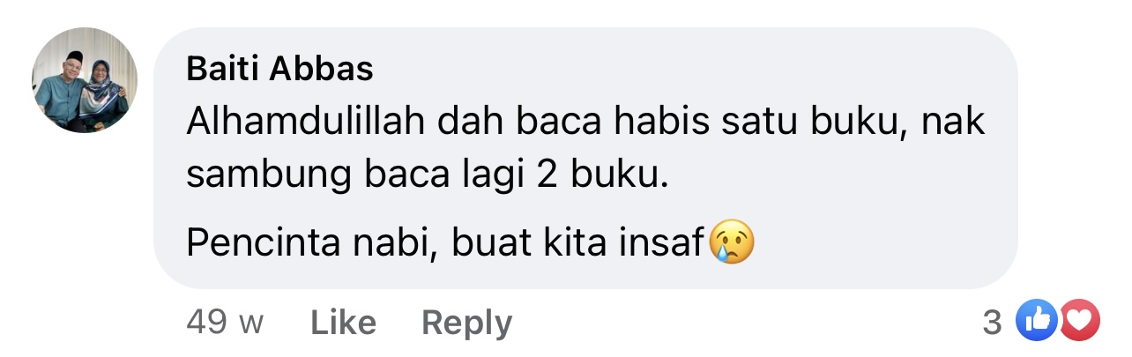
Task: Reply to Baiti Abbas's comment
Action: click(466, 324)
